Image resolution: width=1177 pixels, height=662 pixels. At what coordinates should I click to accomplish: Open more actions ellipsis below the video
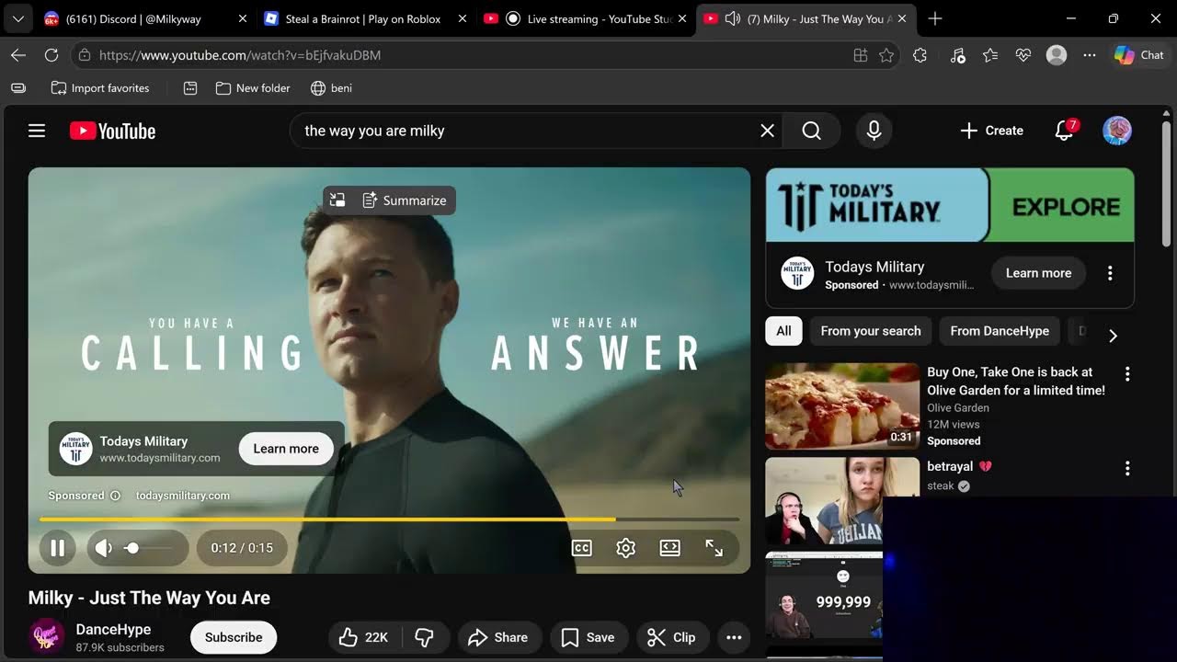point(734,637)
